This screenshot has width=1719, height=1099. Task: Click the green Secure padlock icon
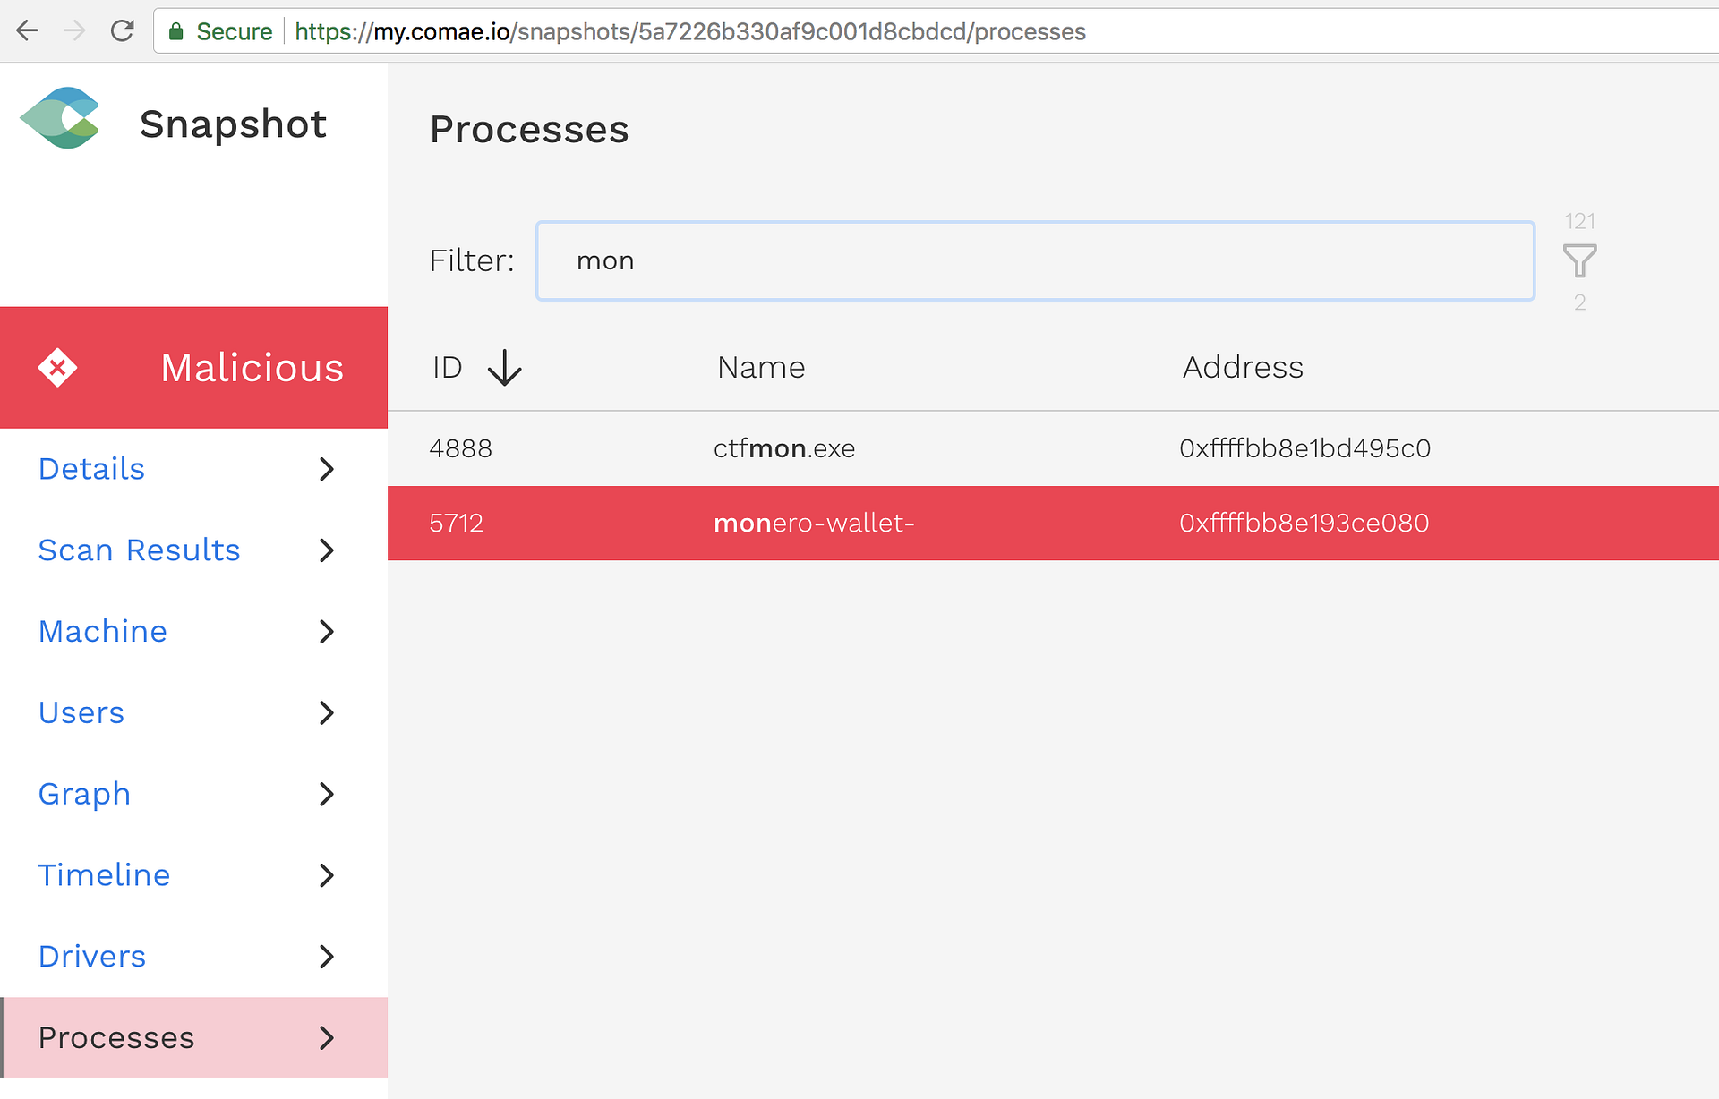176,32
